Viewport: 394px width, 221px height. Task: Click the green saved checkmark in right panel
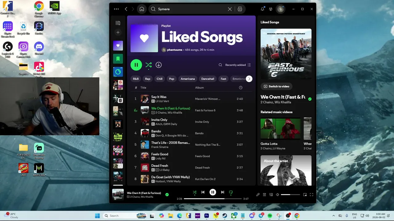point(310,99)
